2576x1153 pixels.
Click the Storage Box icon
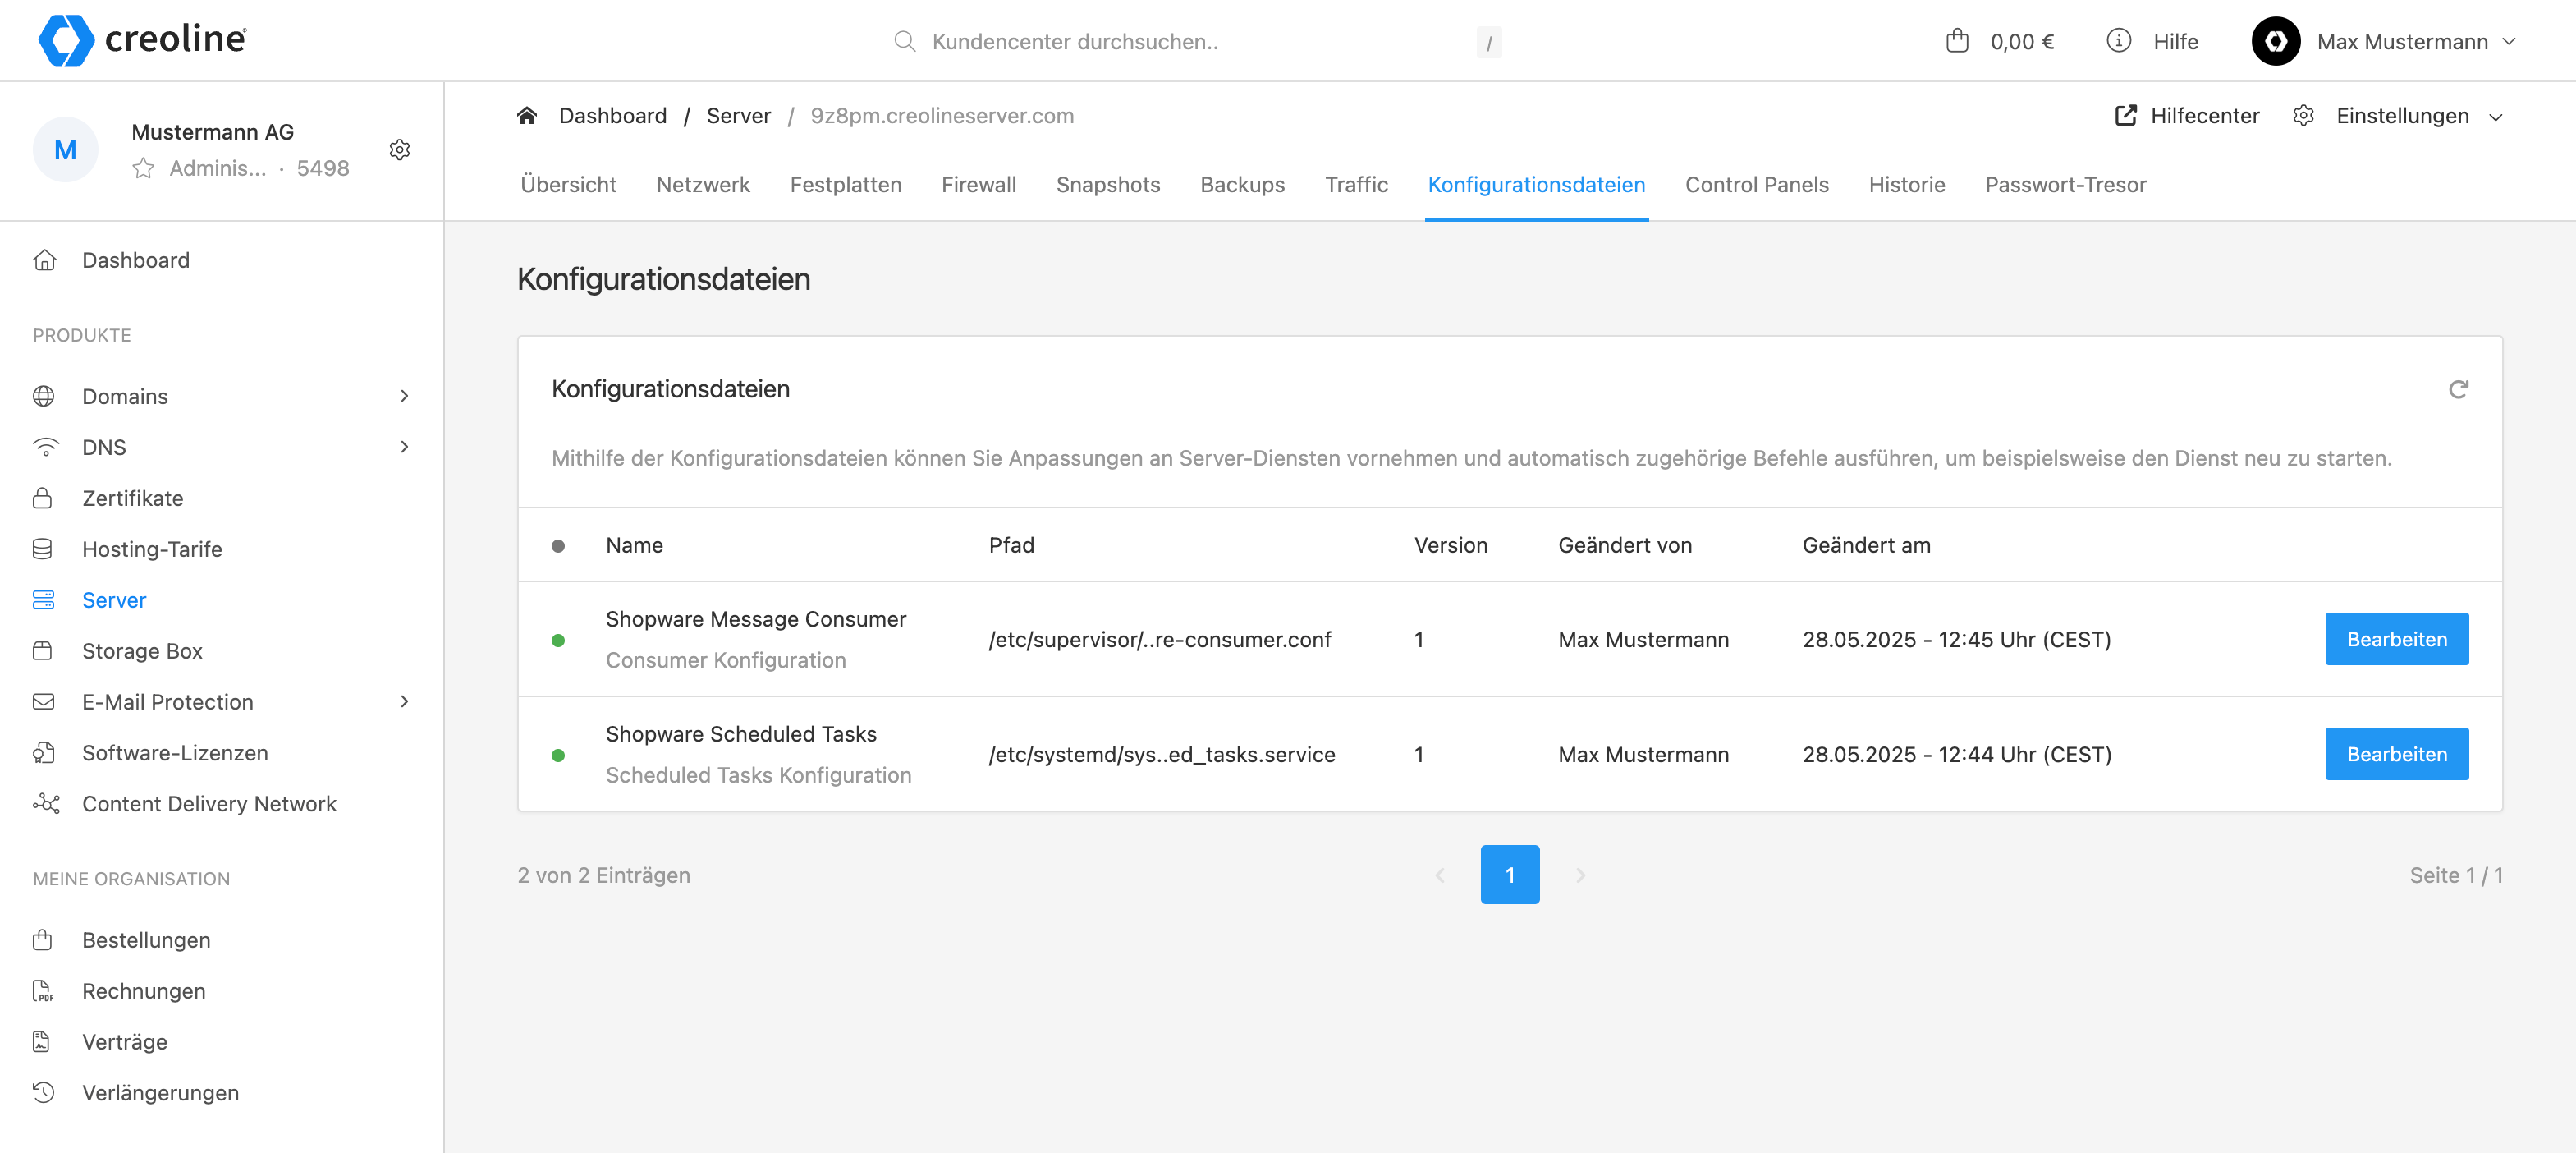pyautogui.click(x=43, y=651)
